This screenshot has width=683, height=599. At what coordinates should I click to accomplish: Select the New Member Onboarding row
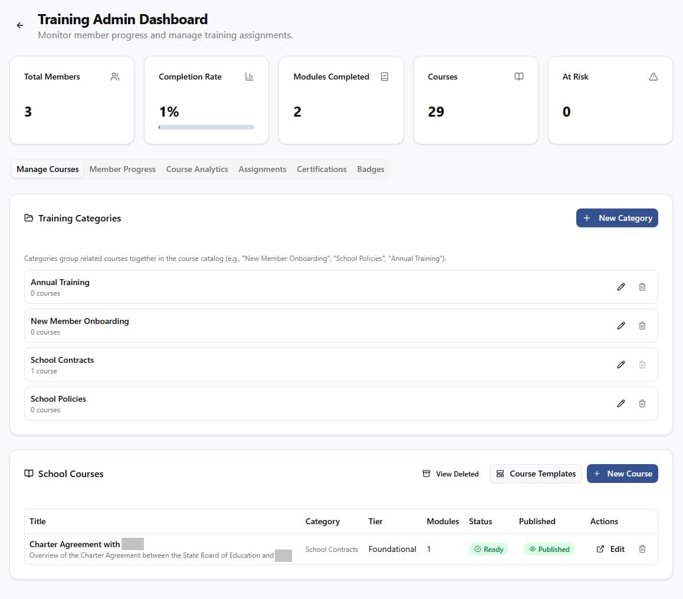pos(341,326)
